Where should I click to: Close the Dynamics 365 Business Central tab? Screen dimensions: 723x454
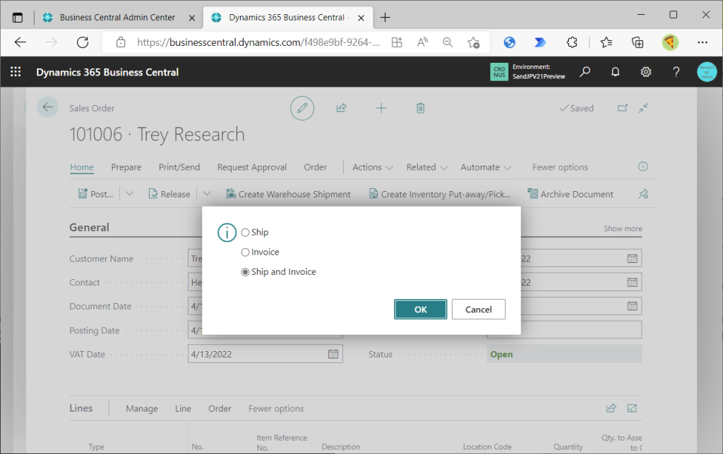click(x=361, y=18)
